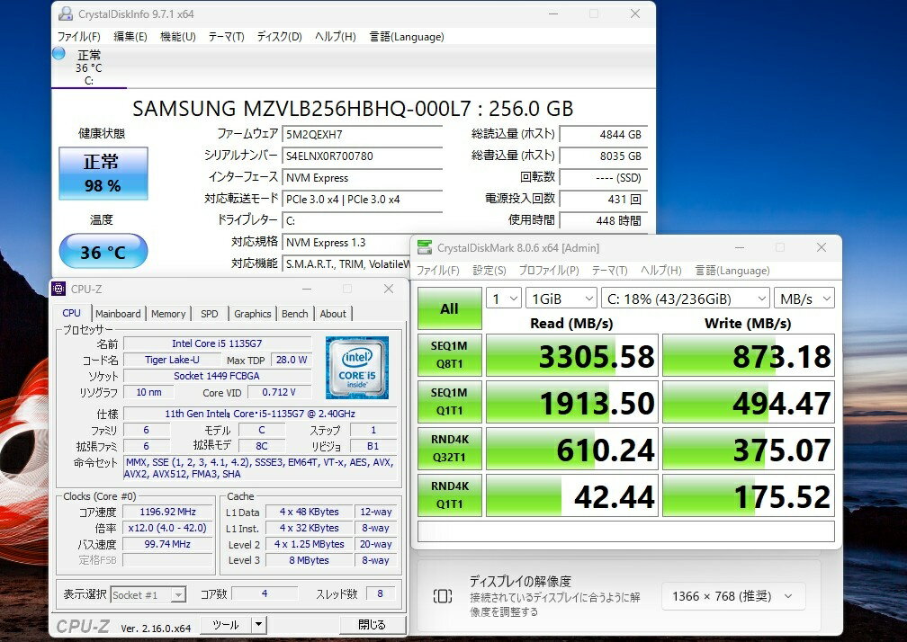Screen dimensions: 907x642
Task: Open the プロファイル(P) menu in CrystalDiskMark
Action: (x=549, y=271)
